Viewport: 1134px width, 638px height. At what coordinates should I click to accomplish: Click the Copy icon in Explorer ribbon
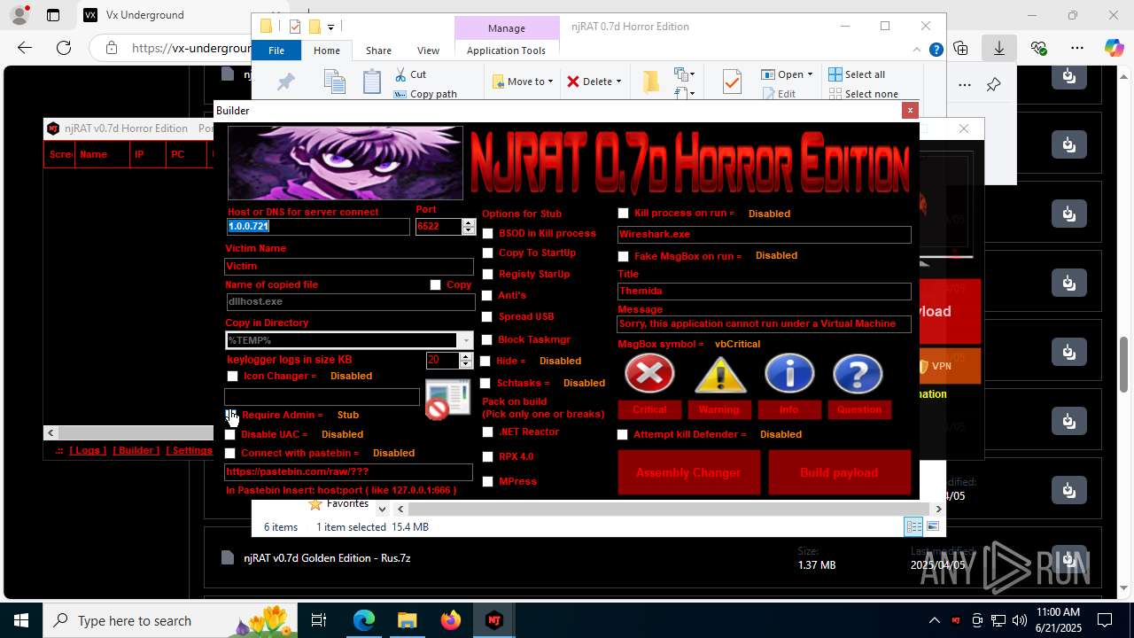[335, 82]
